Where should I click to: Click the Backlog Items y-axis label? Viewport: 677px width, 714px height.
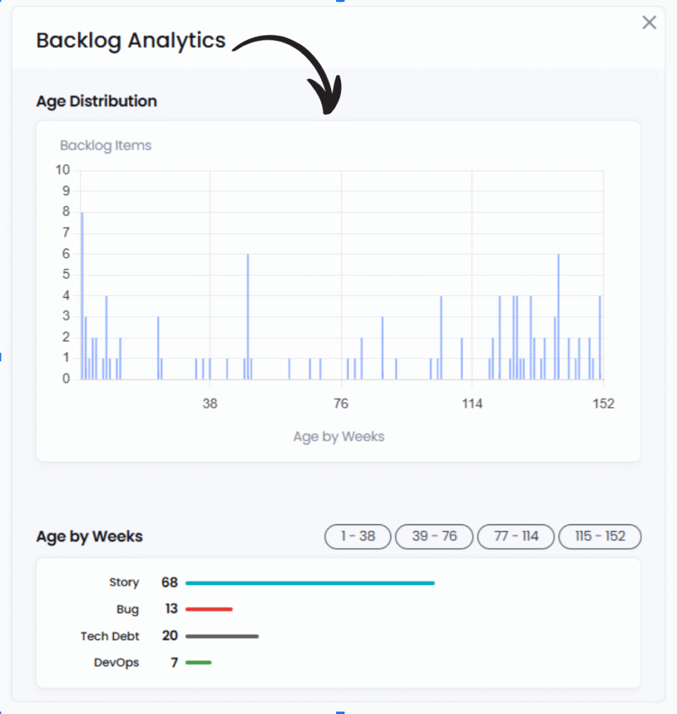[105, 146]
